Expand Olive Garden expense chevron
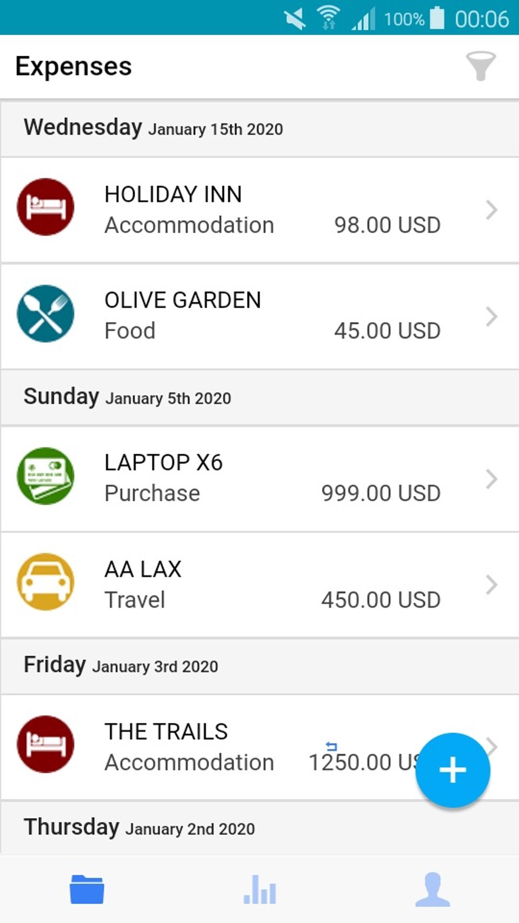Screen dimensions: 519x923 pyautogui.click(x=491, y=316)
